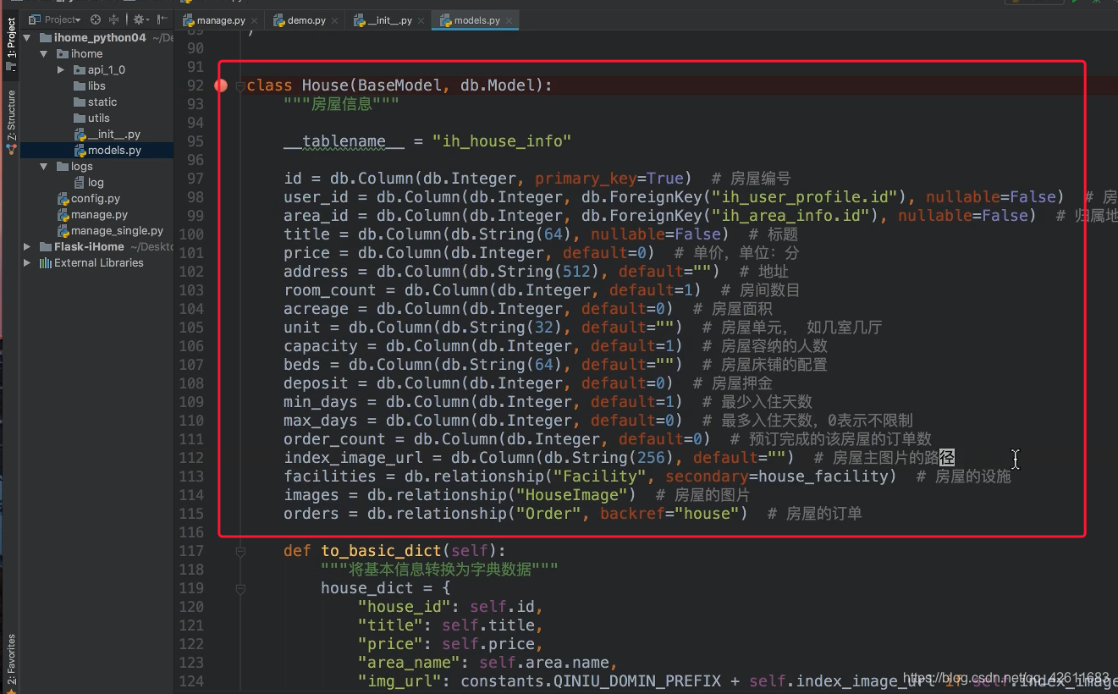Image resolution: width=1118 pixels, height=694 pixels.
Task: Click the __tablename__ identifier
Action: pos(344,141)
